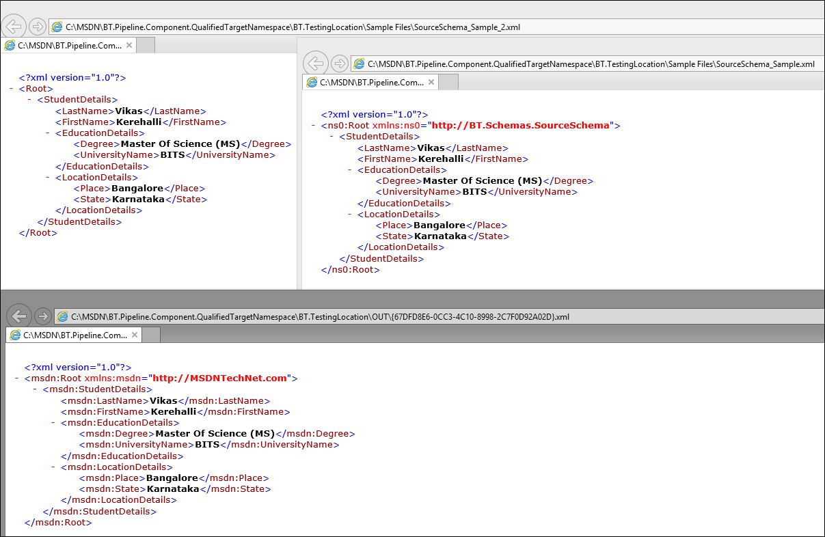Click the http://MSDNTechNet.com namespace value

(219, 378)
